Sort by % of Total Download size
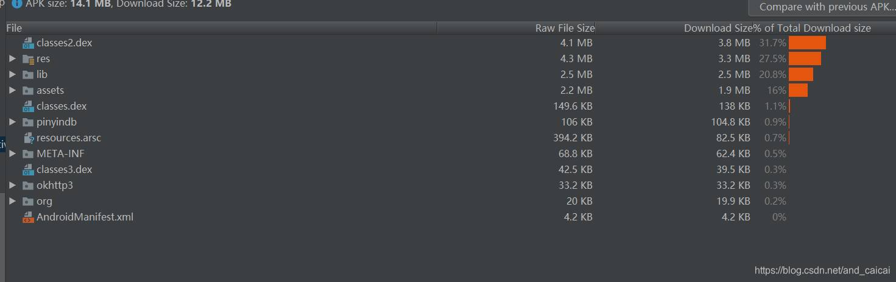 [824, 28]
